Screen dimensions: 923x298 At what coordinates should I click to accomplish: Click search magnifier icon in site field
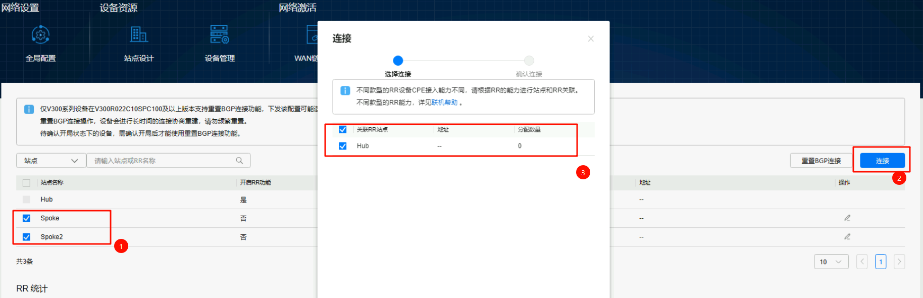coord(239,161)
